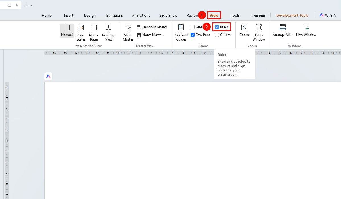Open the Slide Sorter view
341x199 pixels.
[81, 33]
